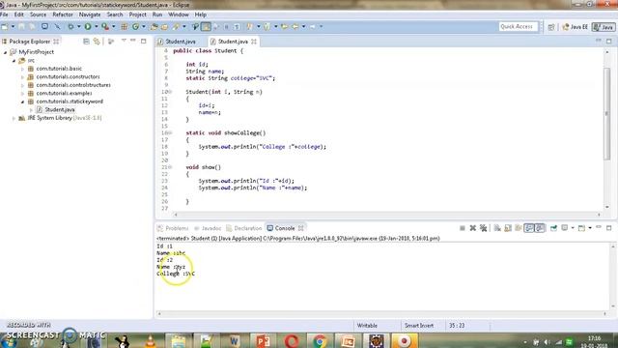This screenshot has width=618, height=348.
Task: Switch to the first Student.java editor tab
Action: (181, 42)
